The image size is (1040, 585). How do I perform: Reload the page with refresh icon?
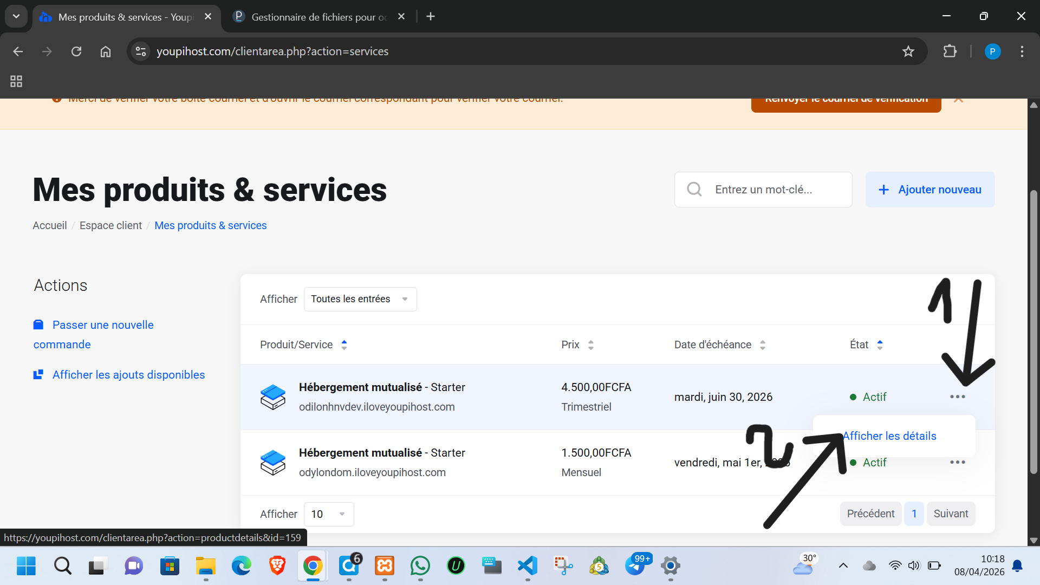click(76, 51)
